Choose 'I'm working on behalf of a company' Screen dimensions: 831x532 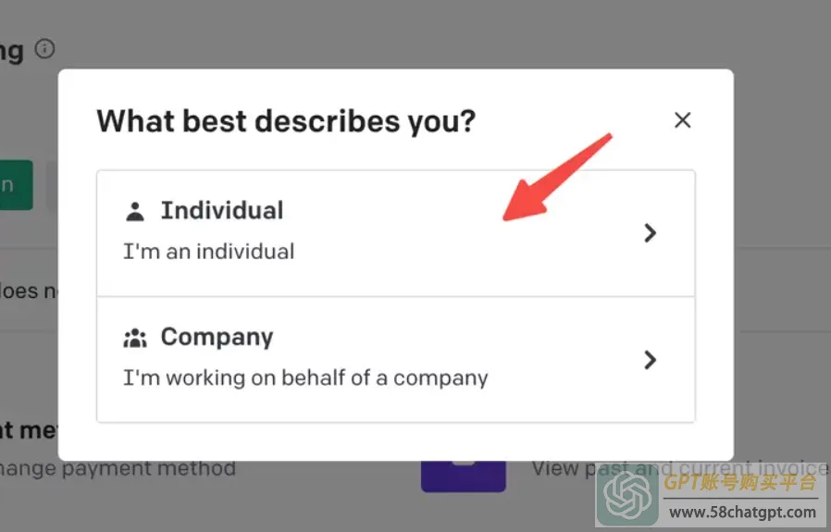tap(305, 377)
